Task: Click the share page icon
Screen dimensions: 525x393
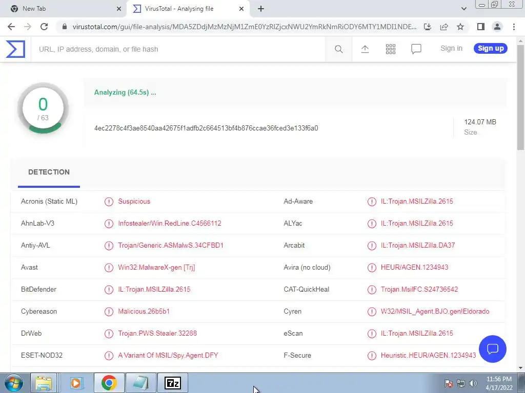Action: point(444,27)
